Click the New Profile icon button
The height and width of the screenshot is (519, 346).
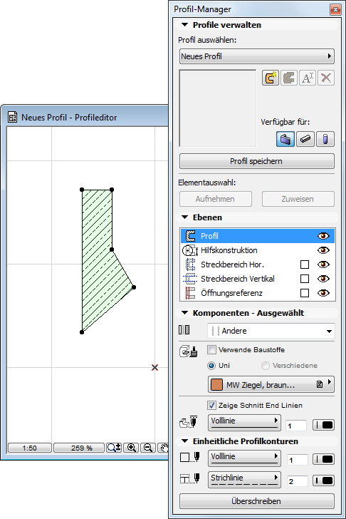(271, 78)
